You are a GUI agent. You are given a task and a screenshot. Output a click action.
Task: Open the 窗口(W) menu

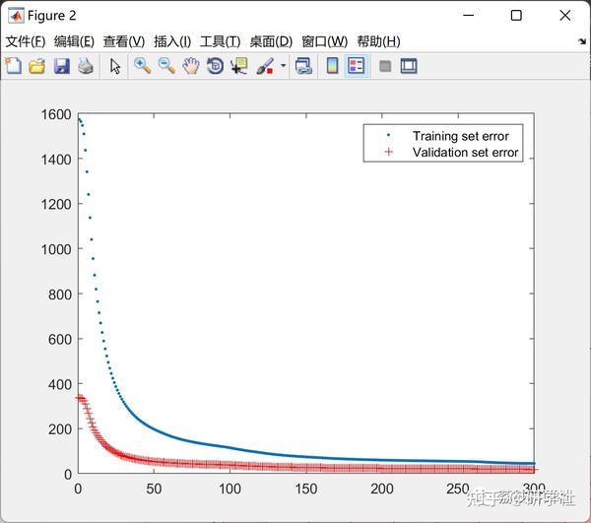(x=324, y=41)
